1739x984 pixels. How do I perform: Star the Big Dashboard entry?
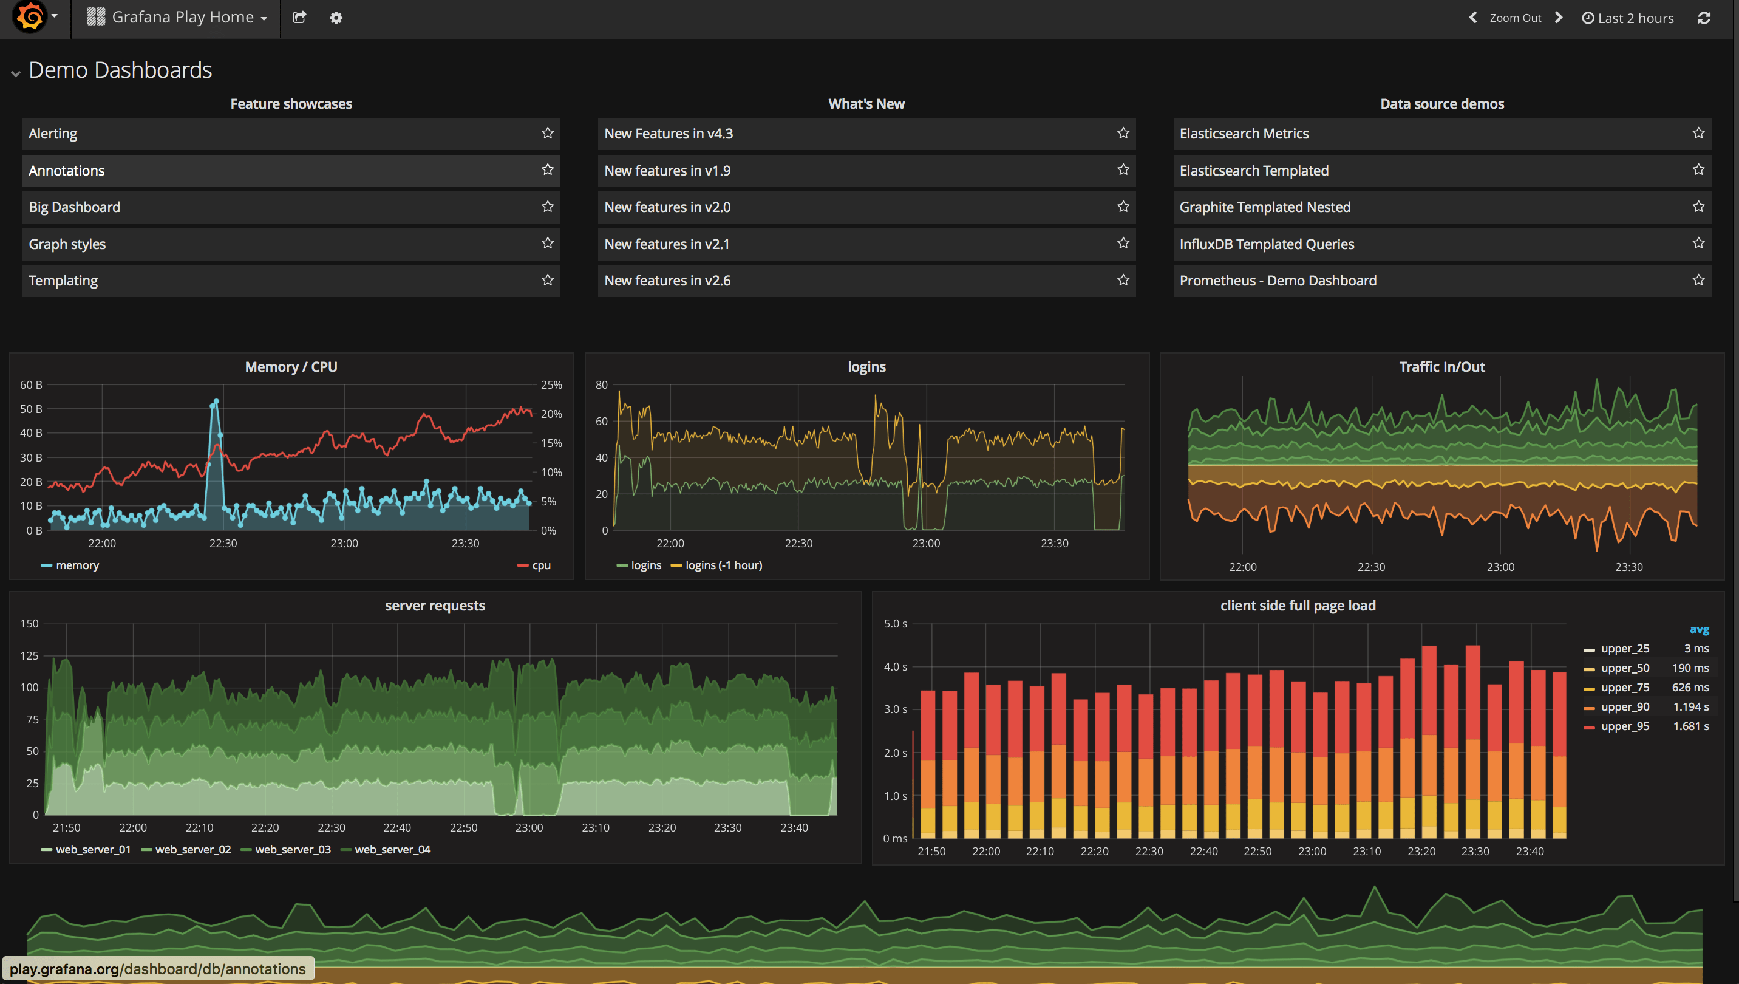547,207
